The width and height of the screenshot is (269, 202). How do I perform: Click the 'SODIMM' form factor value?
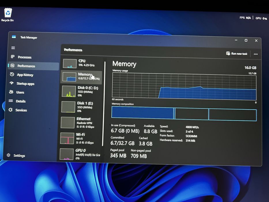(191, 136)
